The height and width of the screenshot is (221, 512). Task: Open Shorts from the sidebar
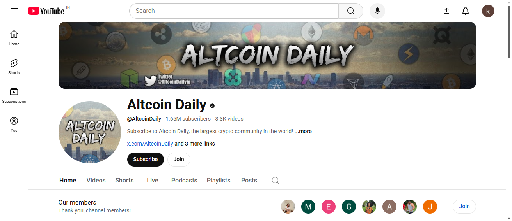pyautogui.click(x=14, y=67)
